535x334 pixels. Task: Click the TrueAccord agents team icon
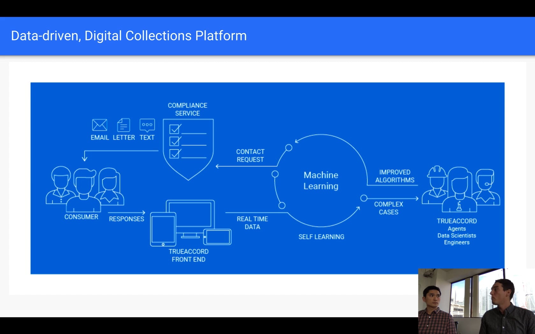(461, 189)
